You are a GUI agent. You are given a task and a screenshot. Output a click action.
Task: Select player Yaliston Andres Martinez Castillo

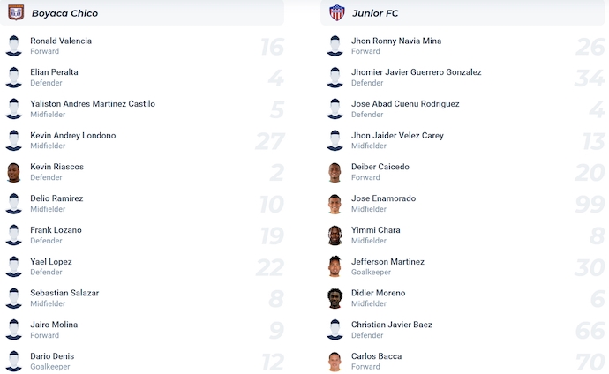coord(93,103)
